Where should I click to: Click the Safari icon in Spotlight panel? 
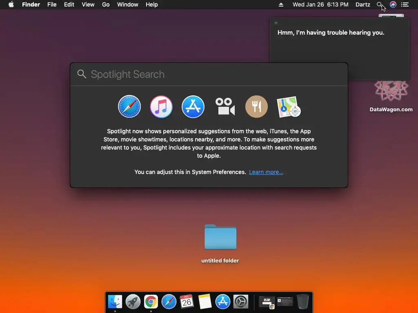pos(129,106)
